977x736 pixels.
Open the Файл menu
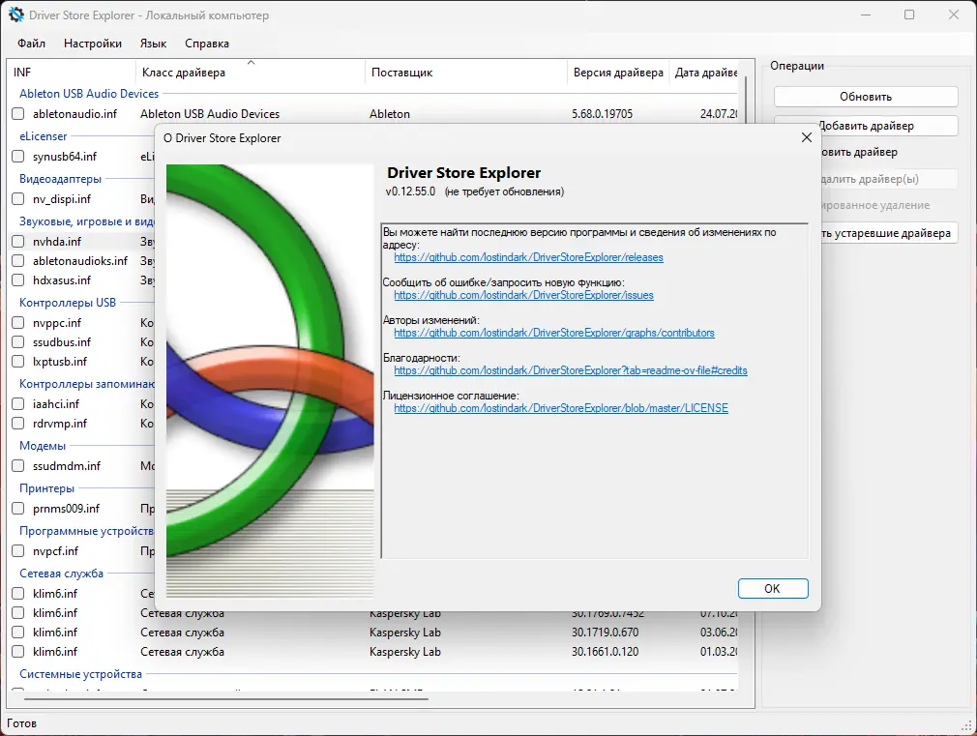tap(31, 43)
